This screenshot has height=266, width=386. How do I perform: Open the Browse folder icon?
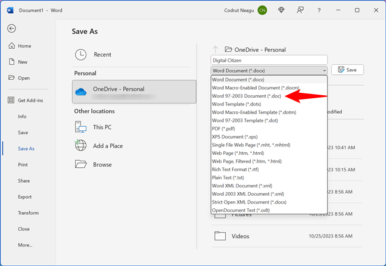click(81, 164)
